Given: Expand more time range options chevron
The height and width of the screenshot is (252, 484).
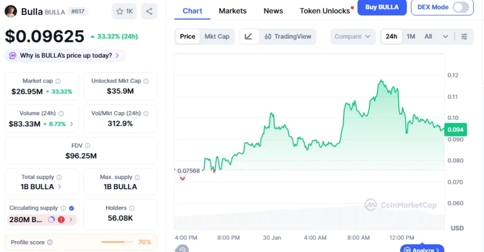Looking at the screenshot, I should [445, 37].
